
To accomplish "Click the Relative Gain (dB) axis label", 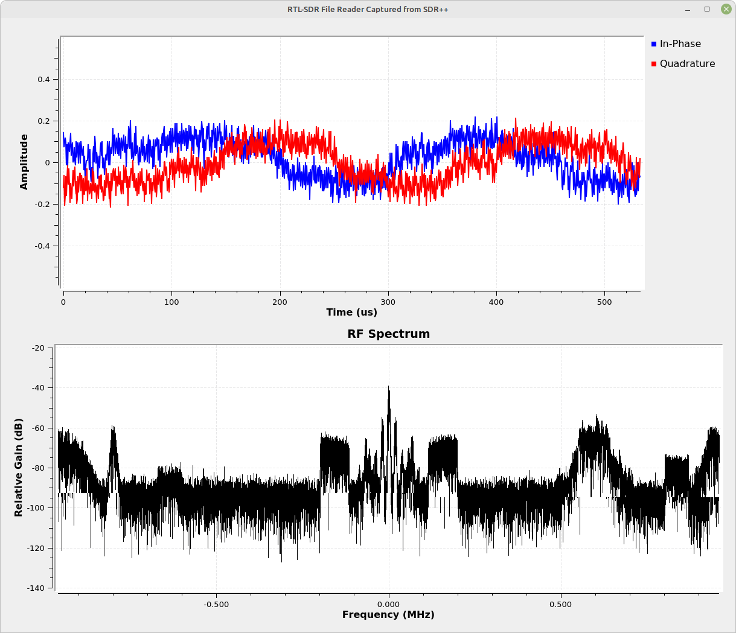I will pyautogui.click(x=19, y=467).
